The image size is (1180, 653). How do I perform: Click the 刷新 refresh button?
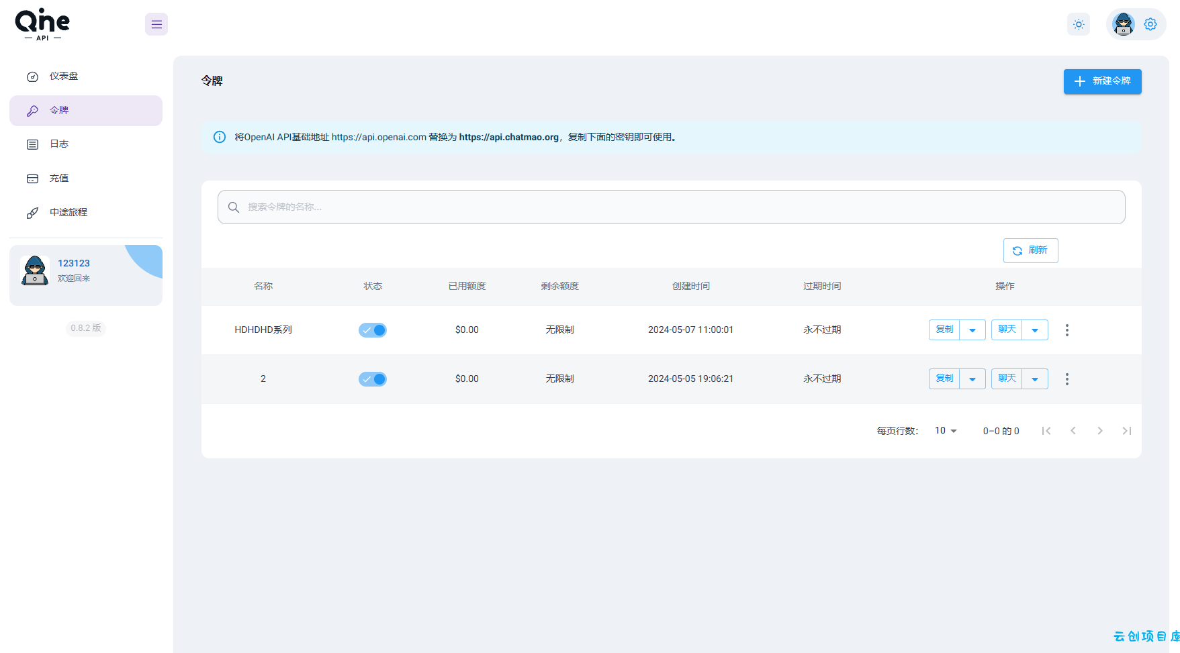(1030, 250)
